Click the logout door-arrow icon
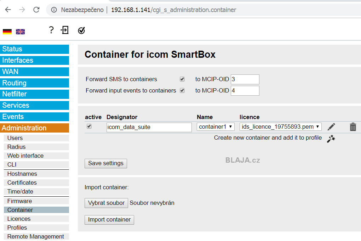Screen dimensions: 361x241 pos(65,30)
